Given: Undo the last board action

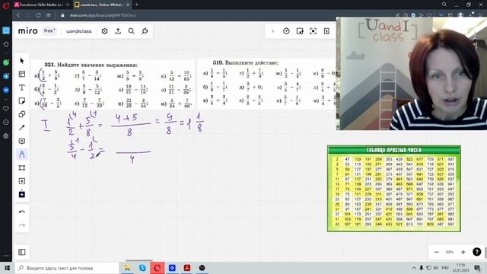Looking at the screenshot, I should pos(22,212).
